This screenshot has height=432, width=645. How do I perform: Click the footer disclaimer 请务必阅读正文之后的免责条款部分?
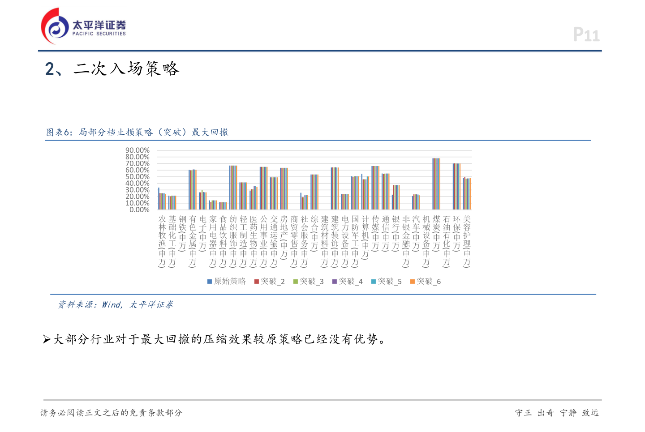tap(112, 413)
